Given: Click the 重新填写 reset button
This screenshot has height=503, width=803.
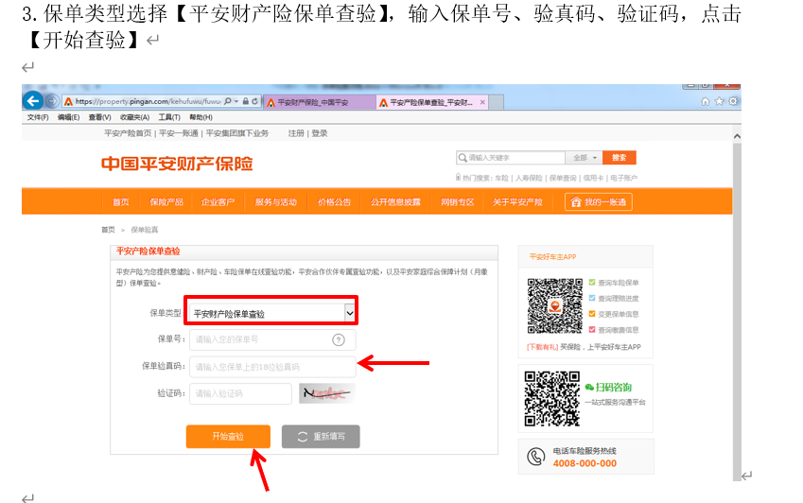Looking at the screenshot, I should click(320, 437).
